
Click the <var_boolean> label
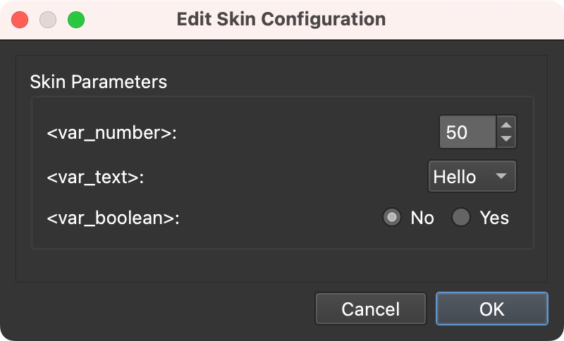114,218
